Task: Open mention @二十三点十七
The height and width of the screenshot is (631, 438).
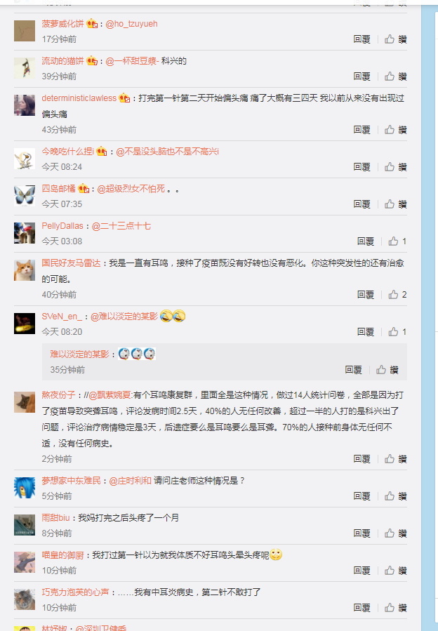Action: 121,226
